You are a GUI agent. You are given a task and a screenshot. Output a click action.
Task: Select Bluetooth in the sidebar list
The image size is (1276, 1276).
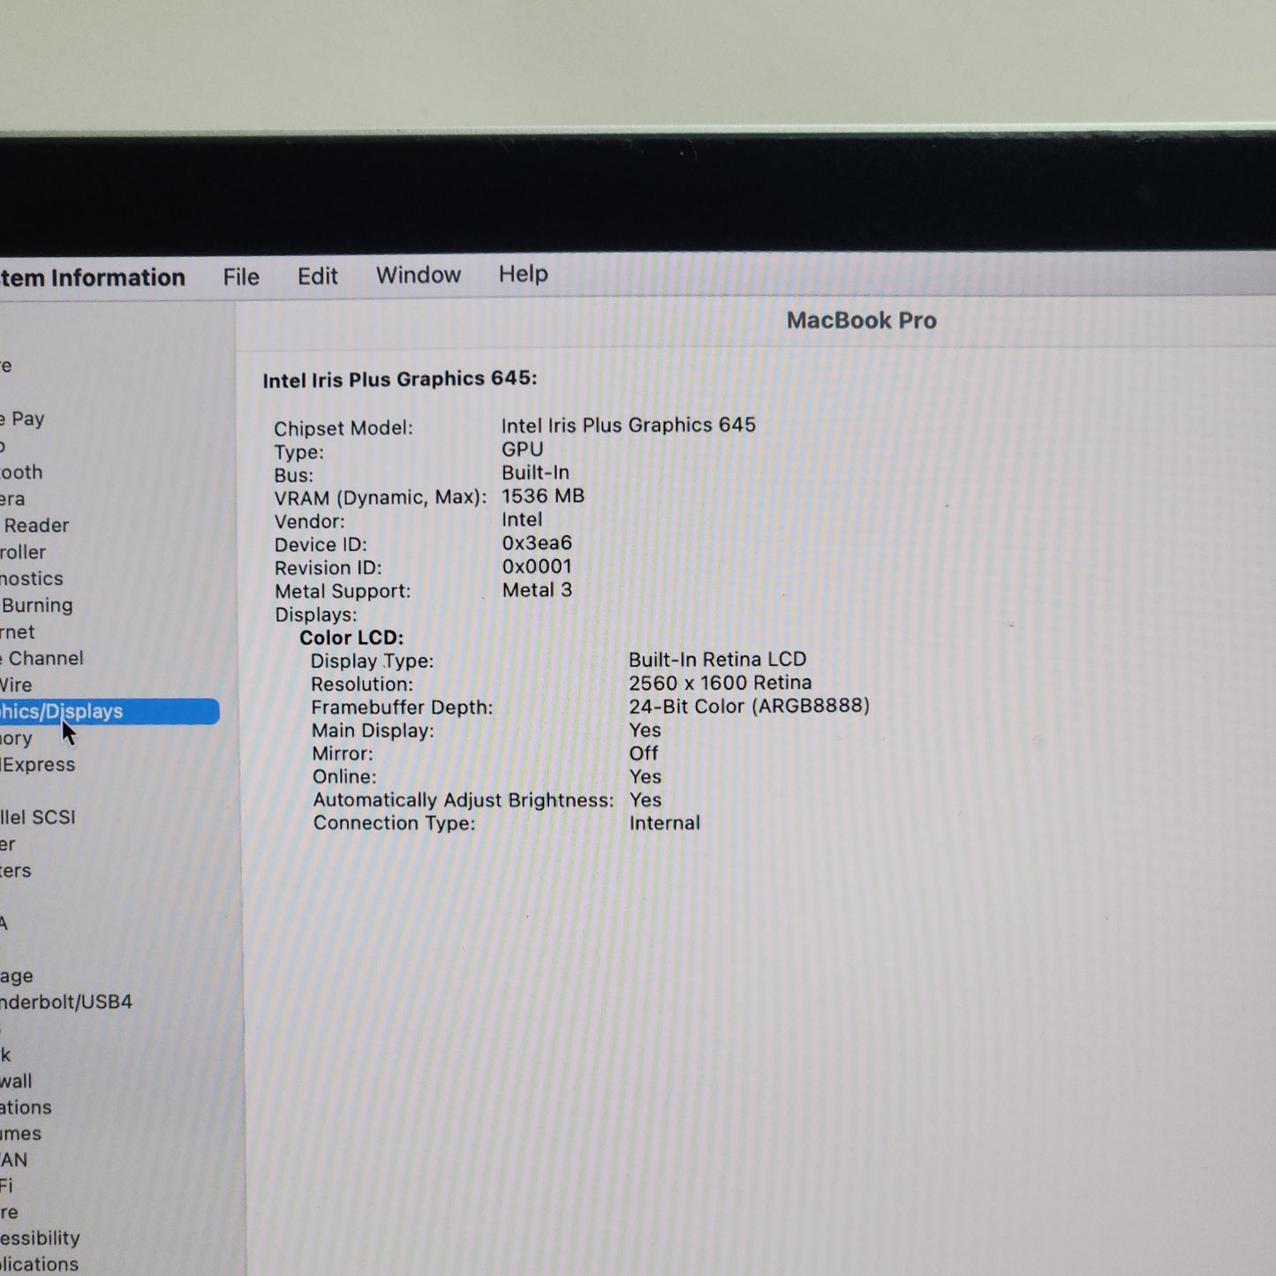(x=21, y=472)
